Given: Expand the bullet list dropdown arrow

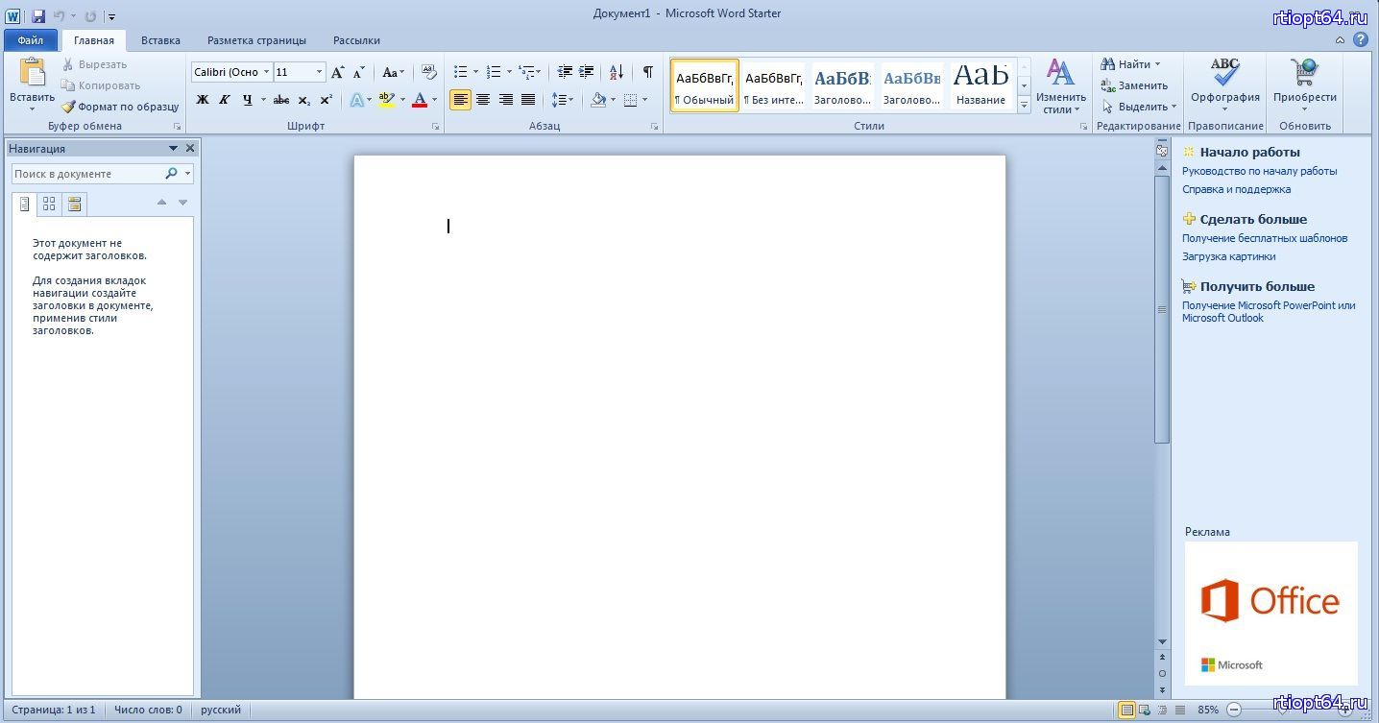Looking at the screenshot, I should 475,72.
